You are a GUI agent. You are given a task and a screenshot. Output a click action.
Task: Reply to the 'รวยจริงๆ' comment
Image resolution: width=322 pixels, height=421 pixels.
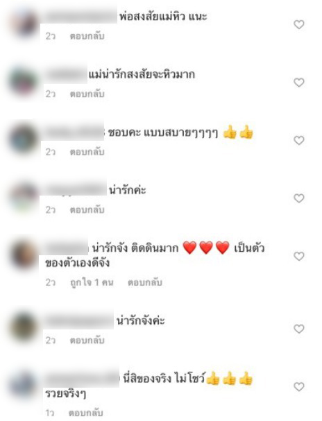pos(85,413)
